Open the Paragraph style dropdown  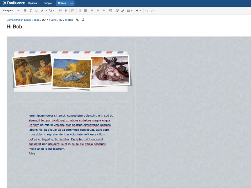pos(11,11)
